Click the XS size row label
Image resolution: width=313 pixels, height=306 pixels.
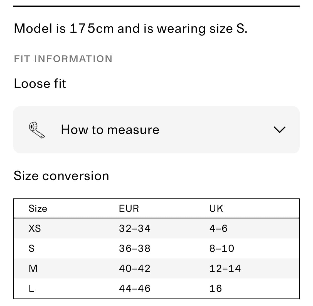35,228
